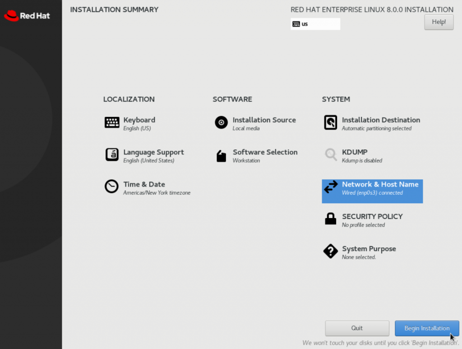Click 'Wired (enp0s3) connected' text
The image size is (462, 349).
point(372,192)
